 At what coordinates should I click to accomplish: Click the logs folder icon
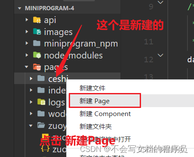click(x=41, y=102)
